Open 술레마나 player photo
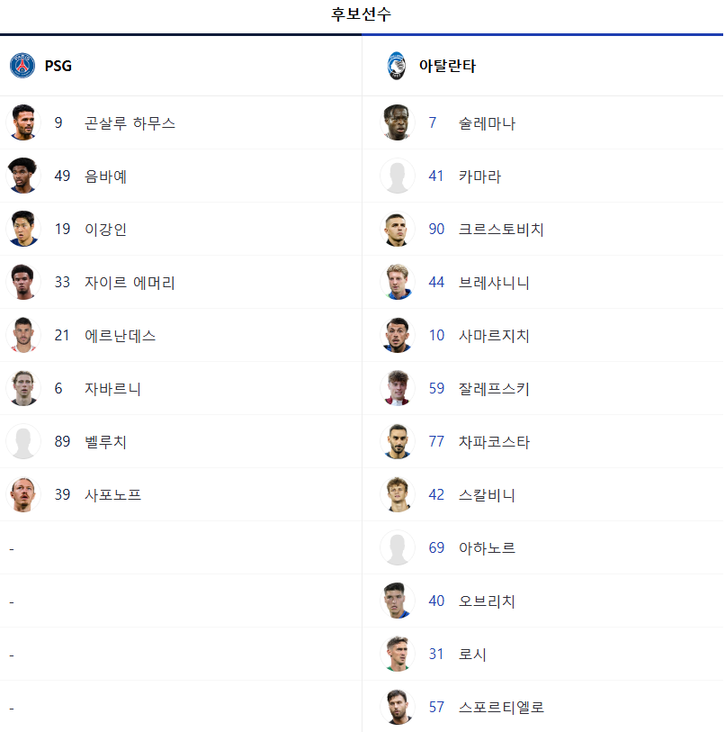This screenshot has height=732, width=725. (398, 122)
